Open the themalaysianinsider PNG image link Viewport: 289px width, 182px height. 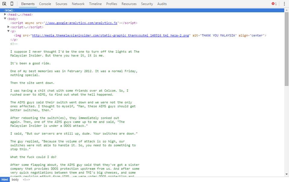point(110,35)
